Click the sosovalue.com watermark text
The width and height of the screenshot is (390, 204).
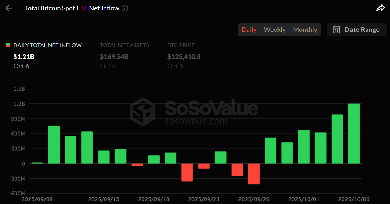(x=196, y=121)
